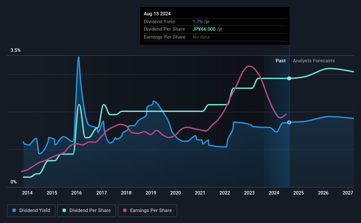Screen dimensions: 361x223
Task: Select the blue dividend yield data point
Action: click(x=289, y=122)
